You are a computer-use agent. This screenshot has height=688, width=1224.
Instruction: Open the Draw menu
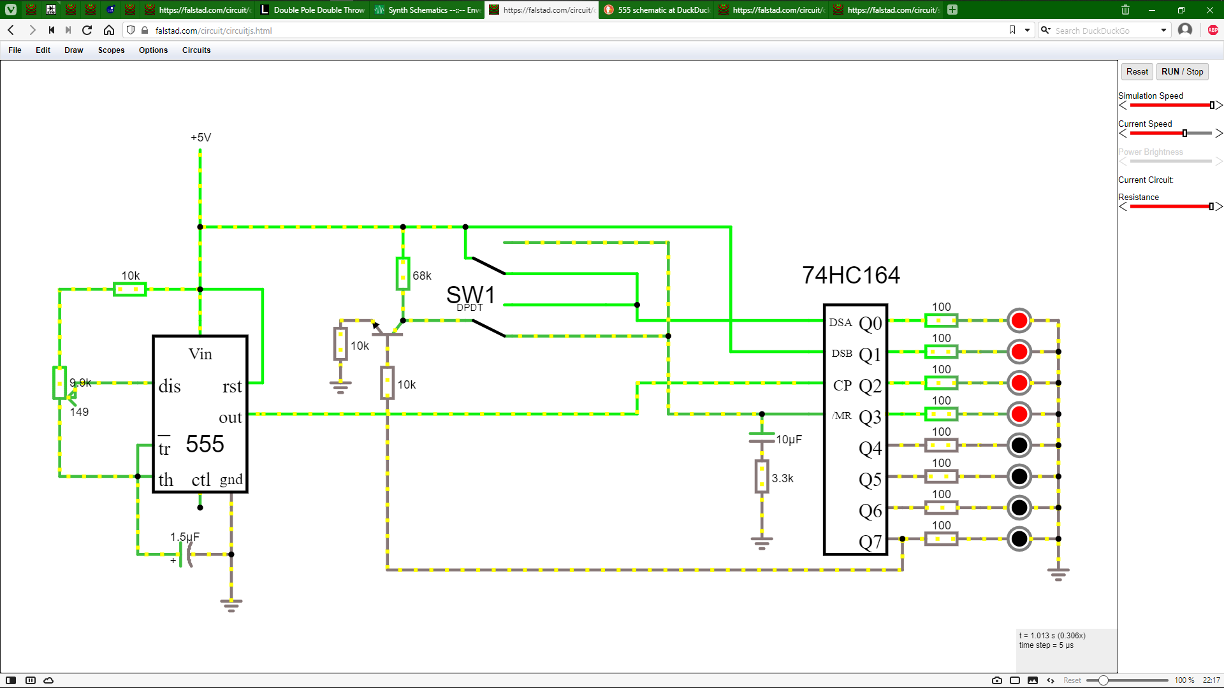[x=74, y=50]
